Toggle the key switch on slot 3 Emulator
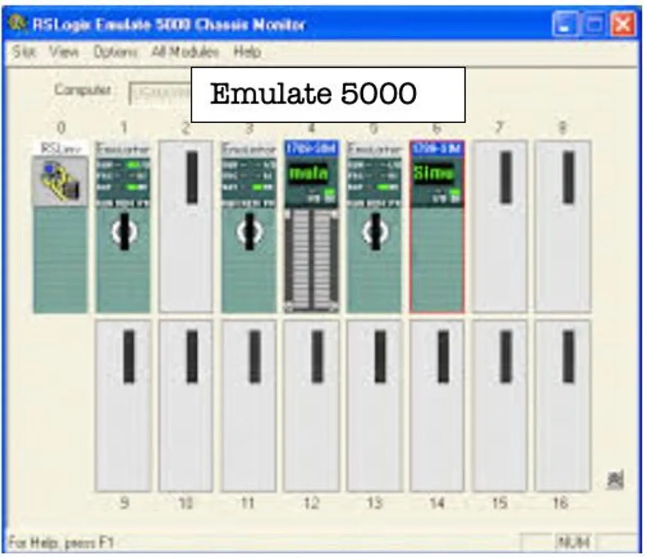 [x=249, y=232]
